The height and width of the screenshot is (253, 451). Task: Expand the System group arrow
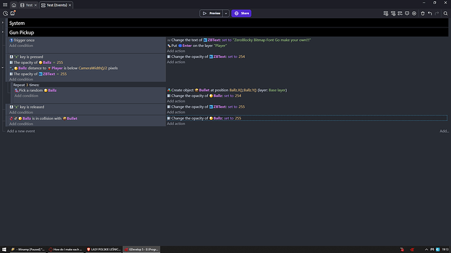tap(3, 23)
